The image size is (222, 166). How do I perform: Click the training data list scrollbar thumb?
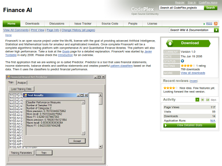[x=101, y=101]
